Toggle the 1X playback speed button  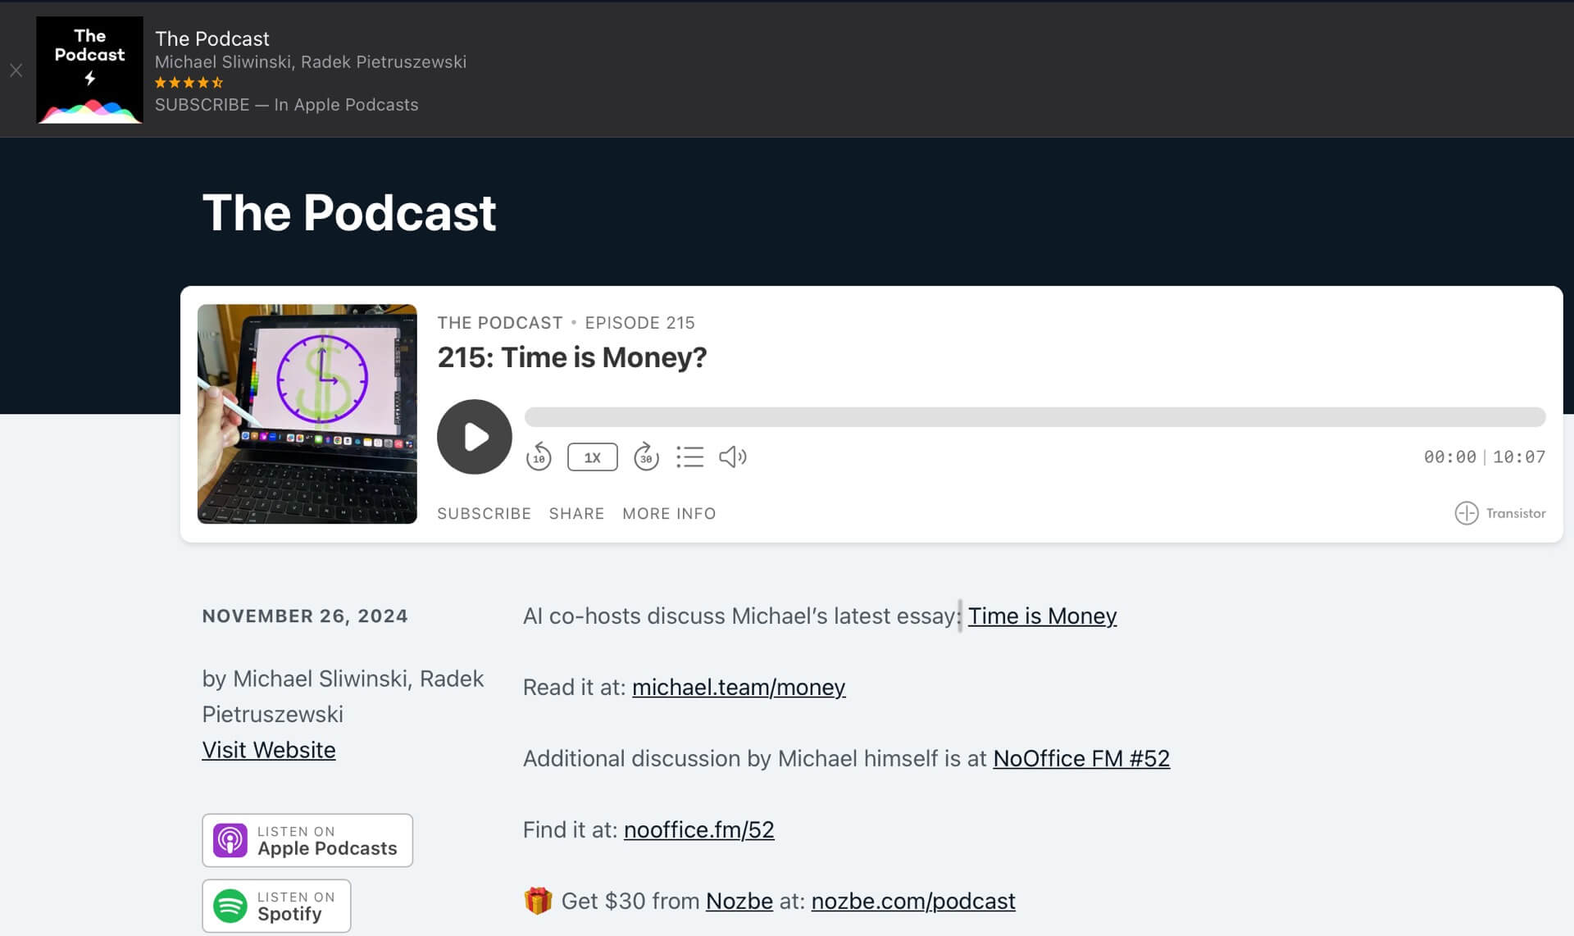593,456
